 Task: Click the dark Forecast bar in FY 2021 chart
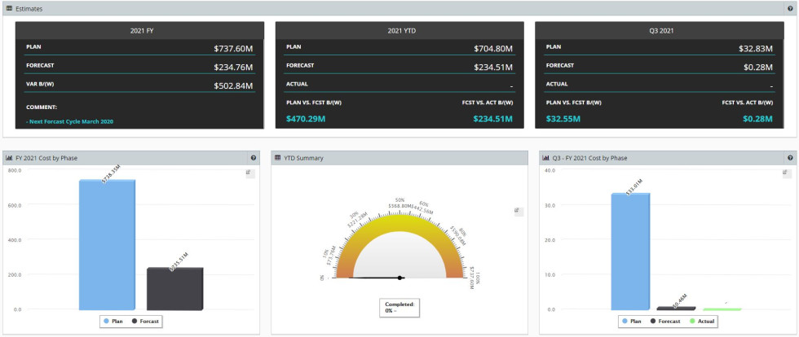tap(174, 289)
